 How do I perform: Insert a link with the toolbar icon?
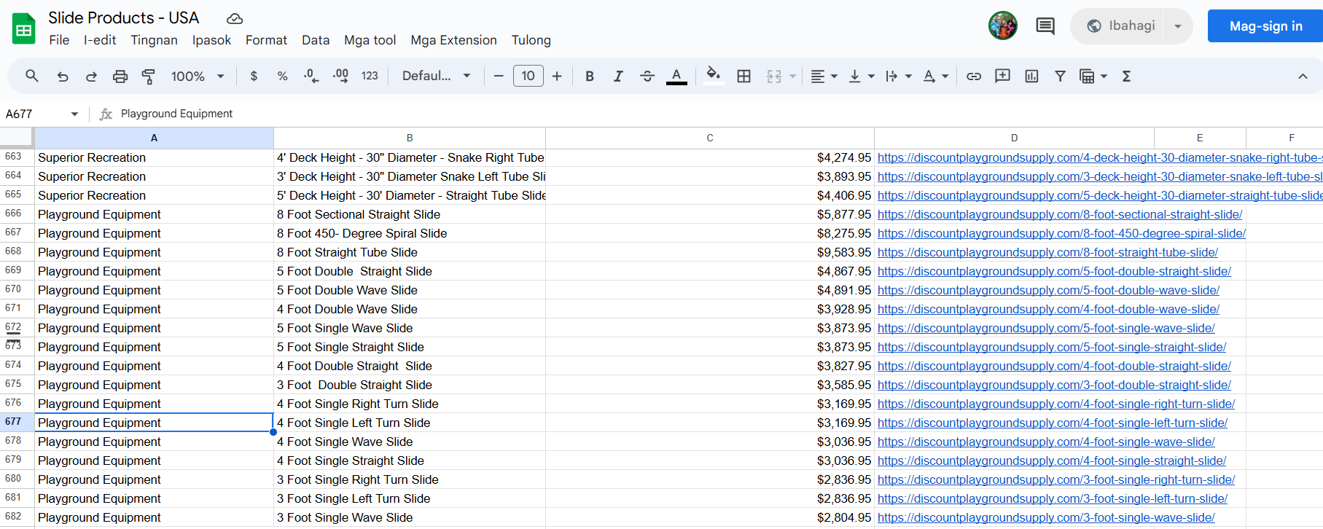(x=974, y=76)
